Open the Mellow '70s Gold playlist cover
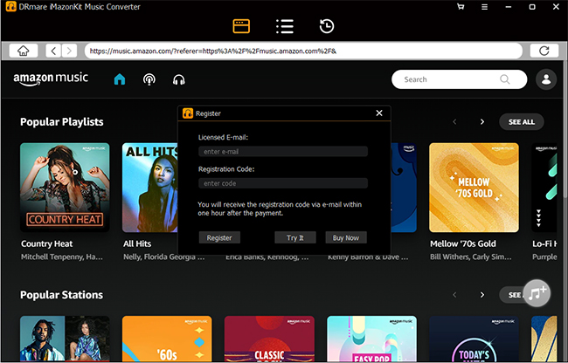568x363 pixels. (x=474, y=188)
